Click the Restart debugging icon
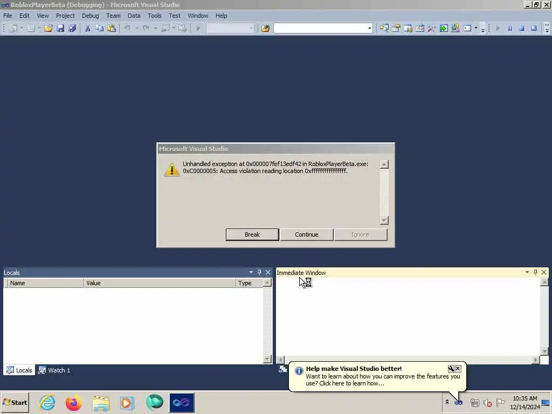Screen dimensions: 552x414 [534, 28]
